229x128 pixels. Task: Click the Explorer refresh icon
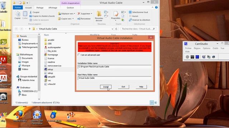116,29
